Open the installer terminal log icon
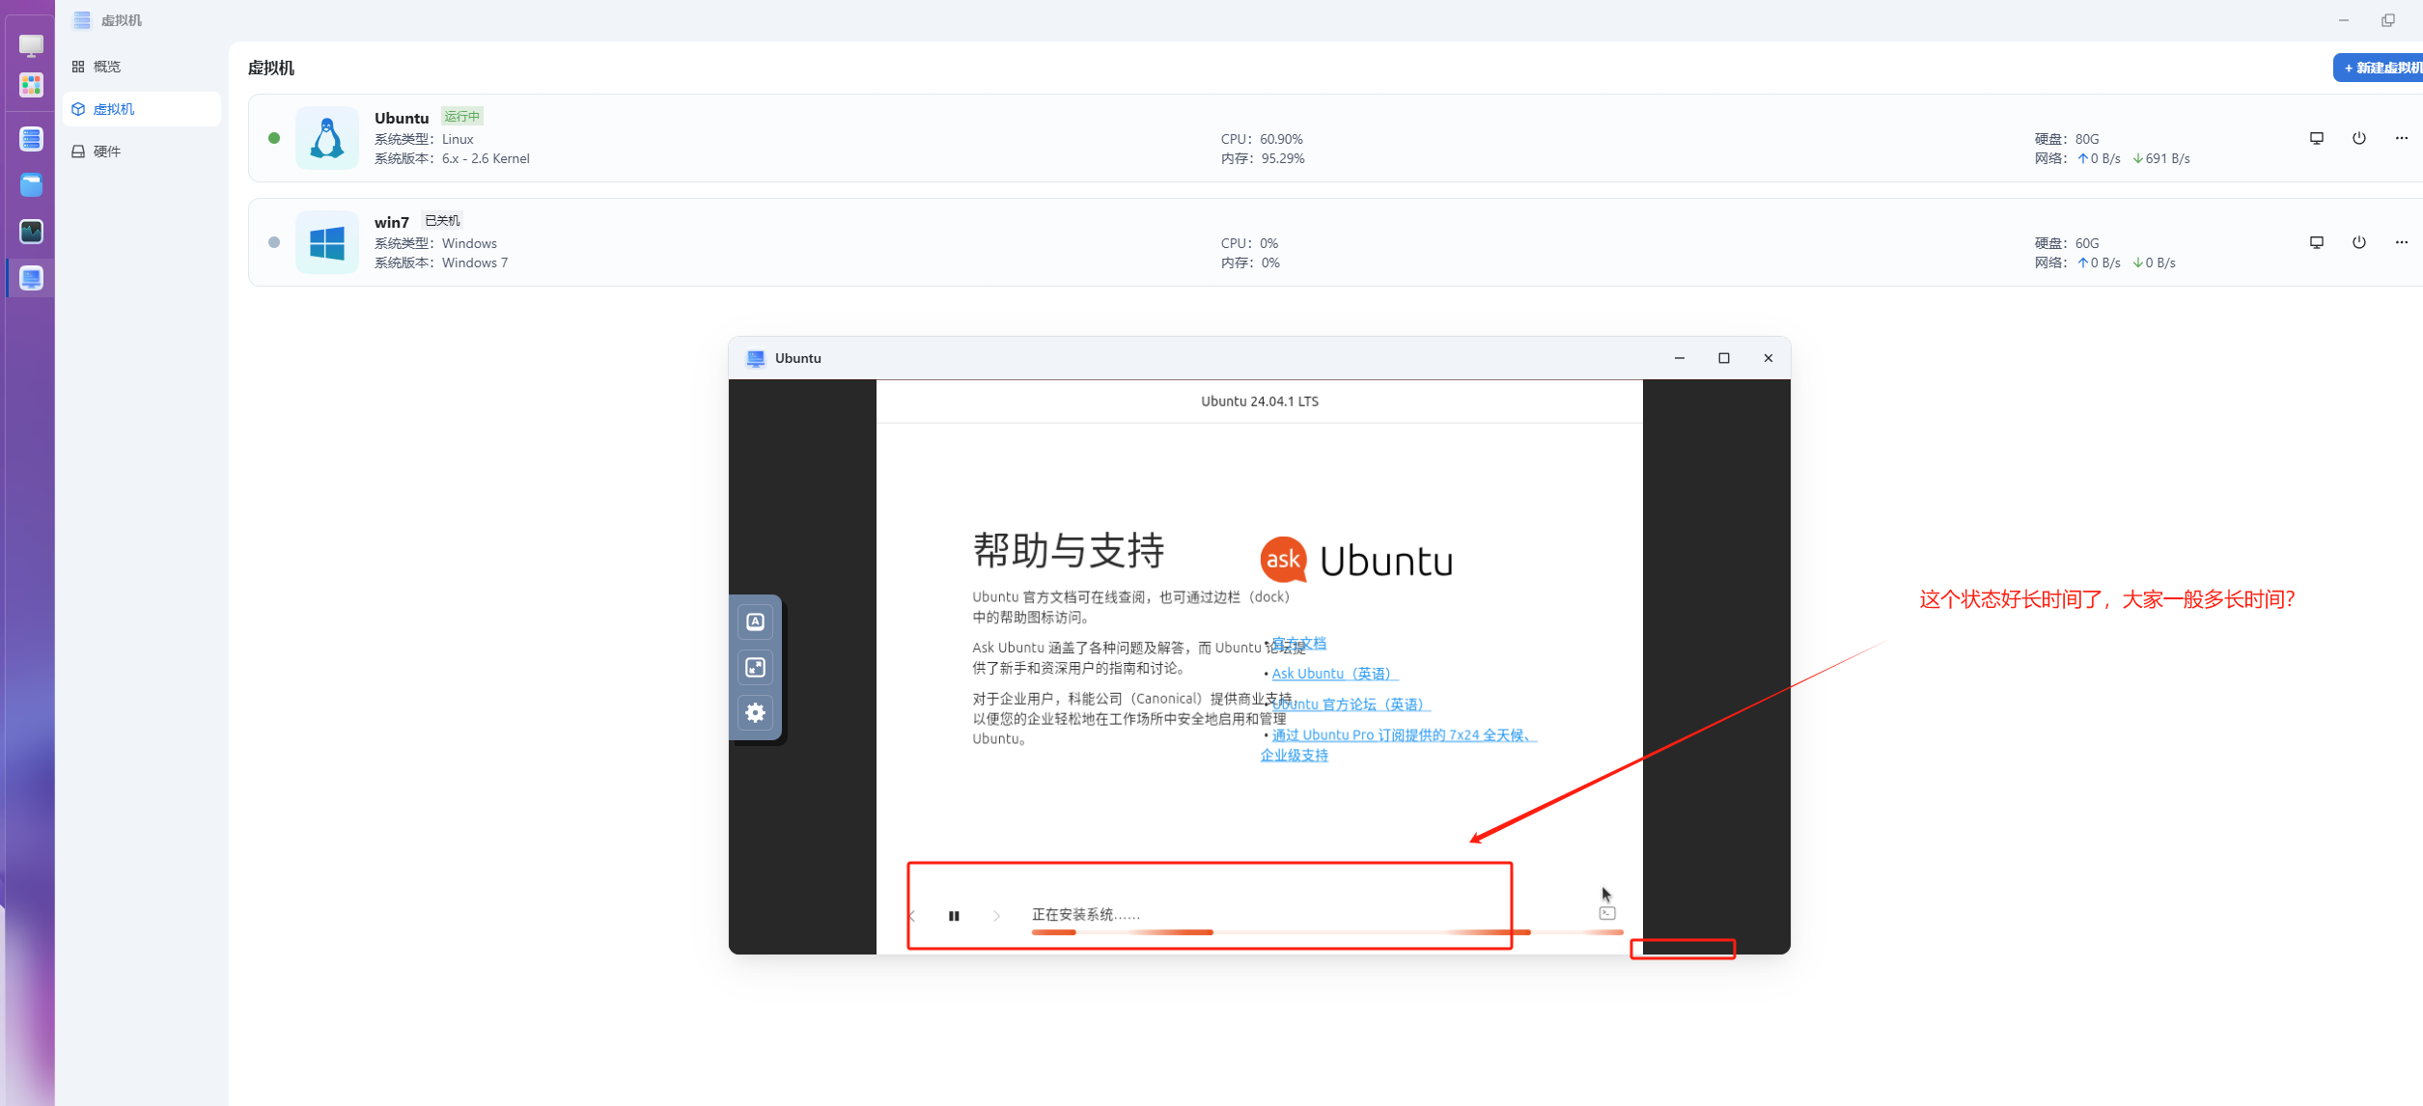 click(1607, 914)
